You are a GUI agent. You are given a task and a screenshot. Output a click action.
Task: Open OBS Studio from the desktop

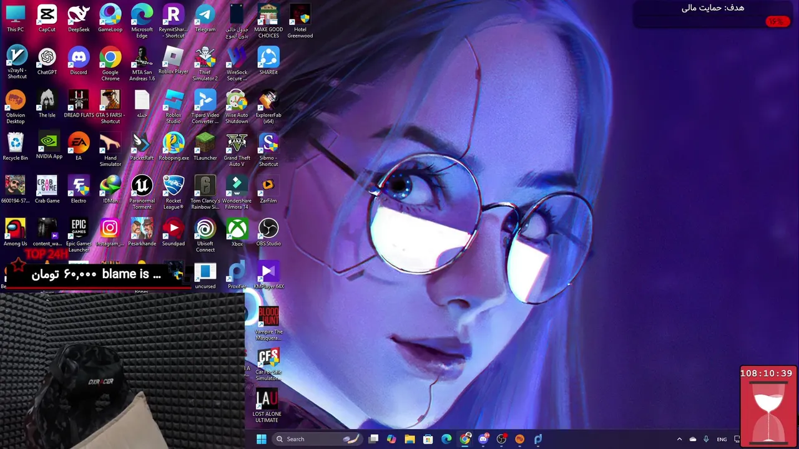point(268,232)
